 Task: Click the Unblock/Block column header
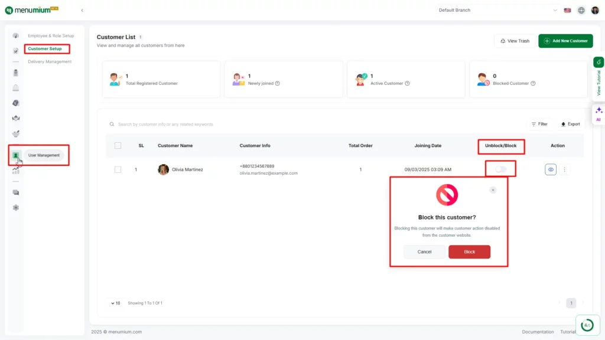click(501, 146)
